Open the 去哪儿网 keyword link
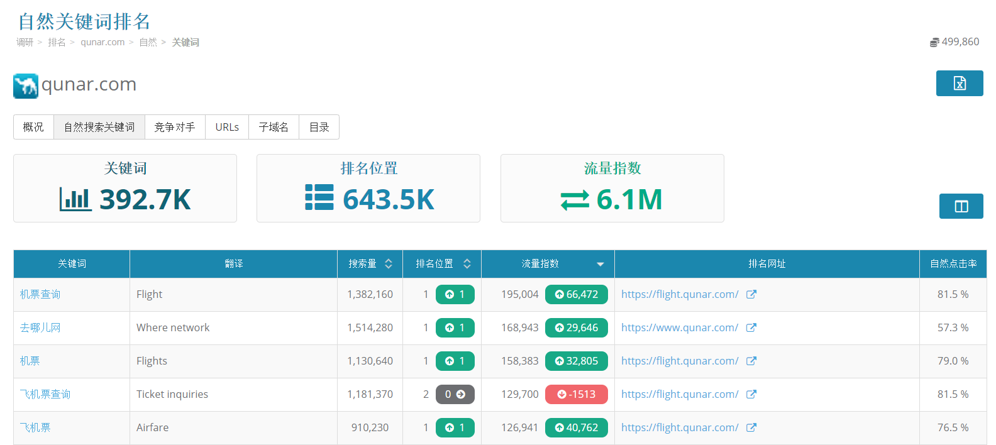The width and height of the screenshot is (996, 445). pos(40,327)
